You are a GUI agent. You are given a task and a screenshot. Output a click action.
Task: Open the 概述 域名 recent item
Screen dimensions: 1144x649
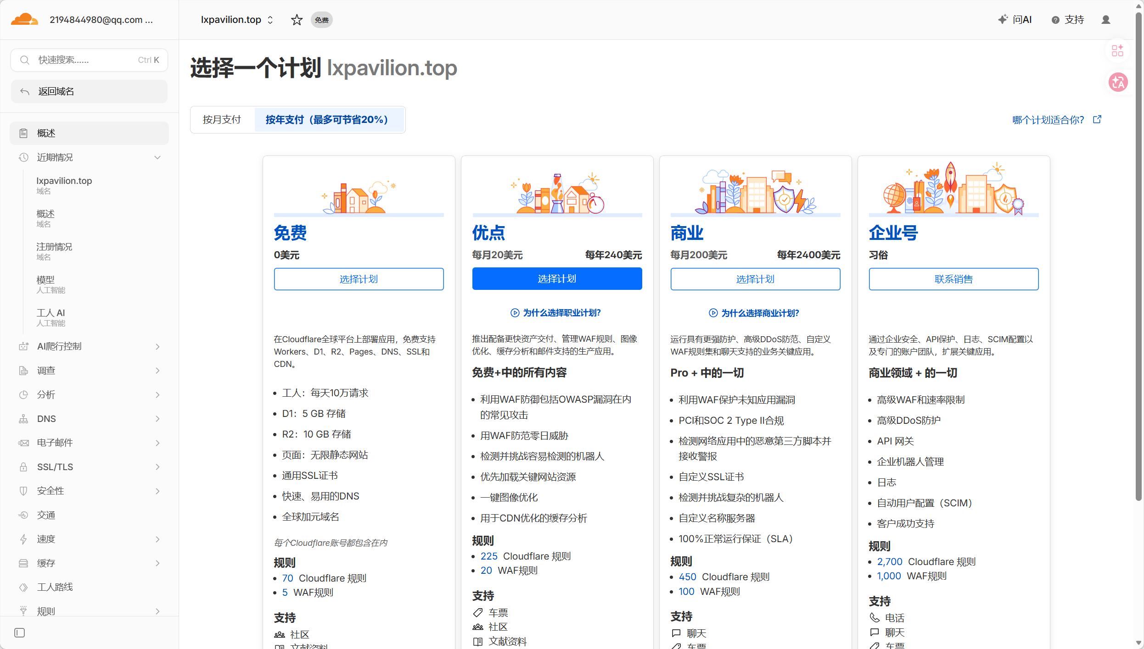tap(45, 218)
